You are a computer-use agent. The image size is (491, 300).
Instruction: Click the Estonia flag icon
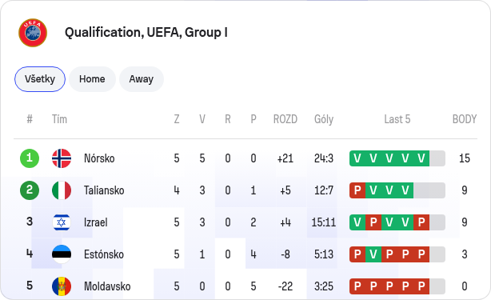(x=62, y=254)
